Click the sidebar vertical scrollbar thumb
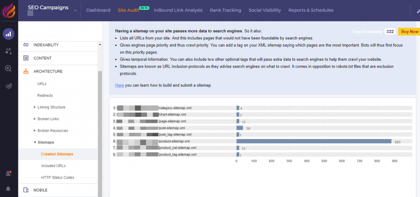This screenshot has width=420, height=197. tap(100, 134)
